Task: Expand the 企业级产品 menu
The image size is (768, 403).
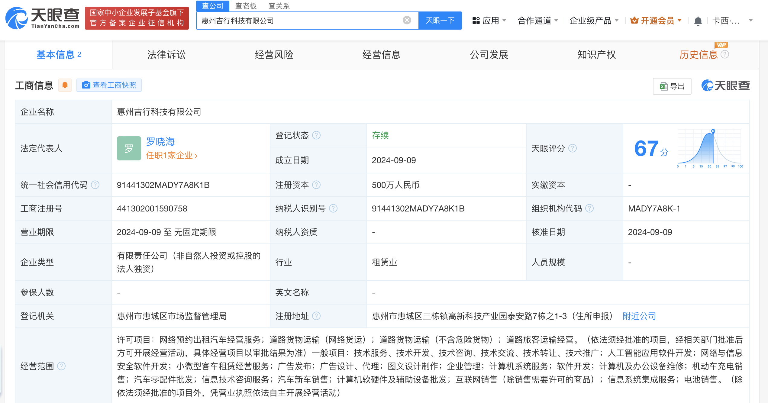Action: point(594,21)
